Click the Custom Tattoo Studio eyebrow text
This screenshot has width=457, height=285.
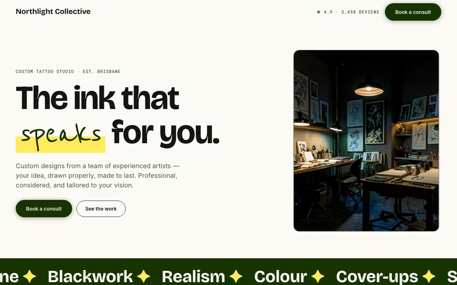coord(68,72)
